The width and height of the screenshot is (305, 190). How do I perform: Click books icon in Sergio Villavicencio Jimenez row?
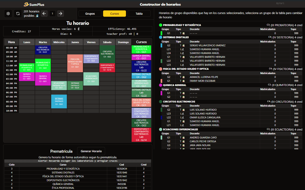[183, 45]
